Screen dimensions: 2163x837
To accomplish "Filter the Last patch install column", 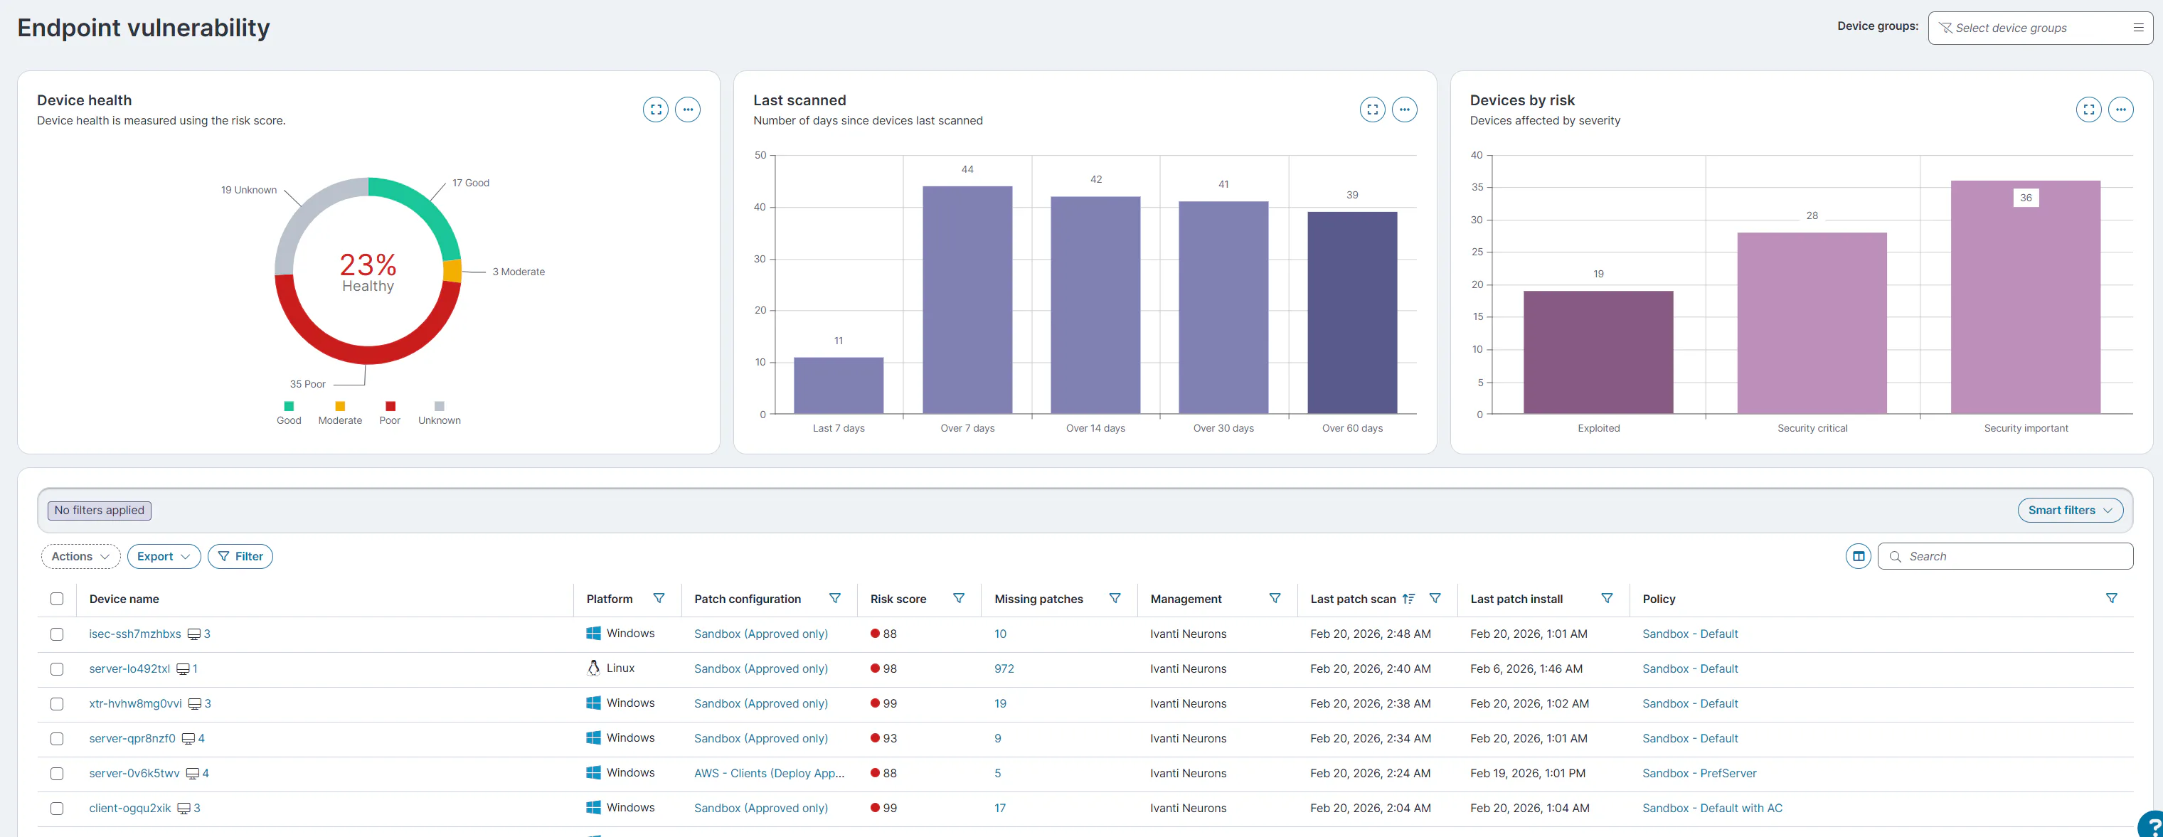I will coord(1606,599).
